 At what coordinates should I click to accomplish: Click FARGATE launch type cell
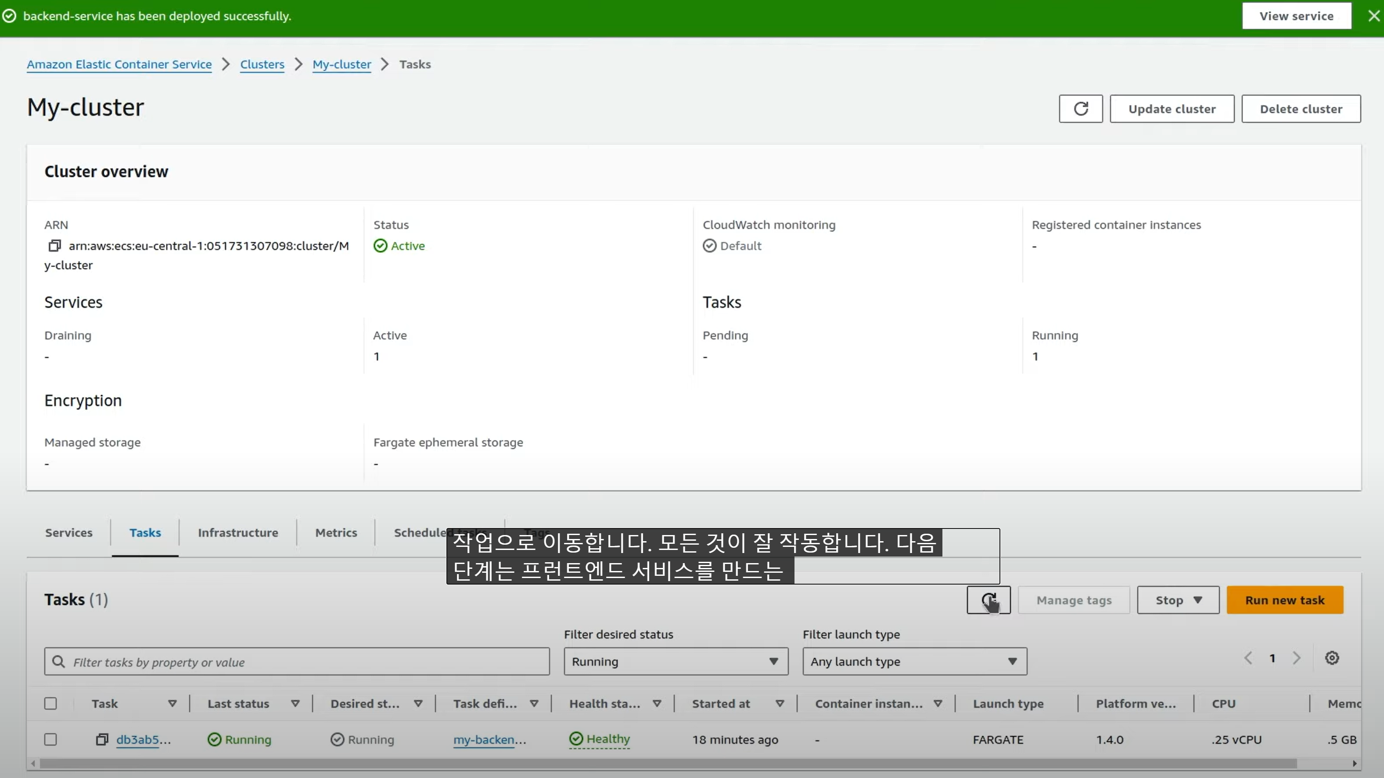[x=998, y=739]
